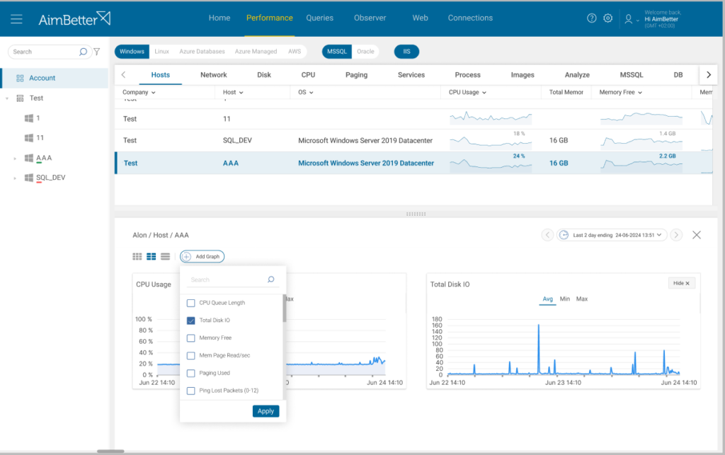Click the graph search input field

(x=227, y=280)
